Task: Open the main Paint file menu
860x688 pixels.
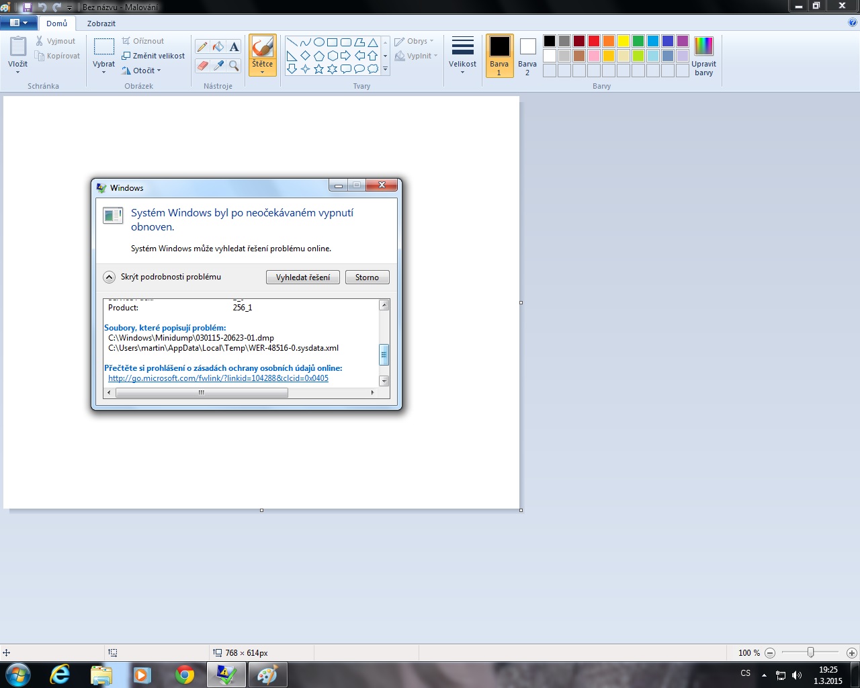Action: [x=19, y=23]
